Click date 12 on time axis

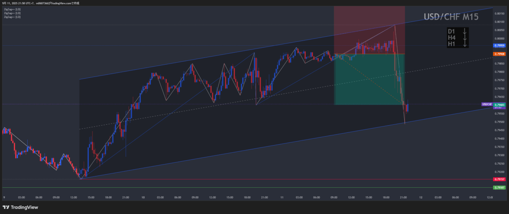420,197
